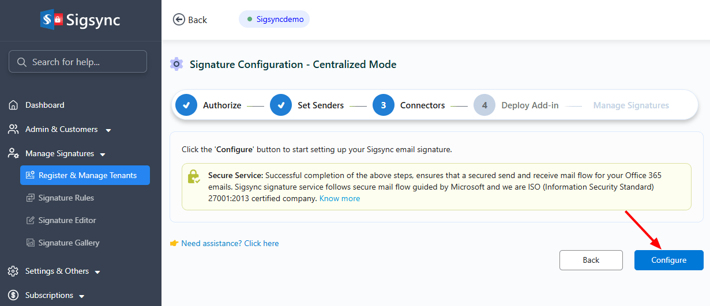This screenshot has width=710, height=306.
Task: Open the Need assistance link
Action: (x=230, y=243)
